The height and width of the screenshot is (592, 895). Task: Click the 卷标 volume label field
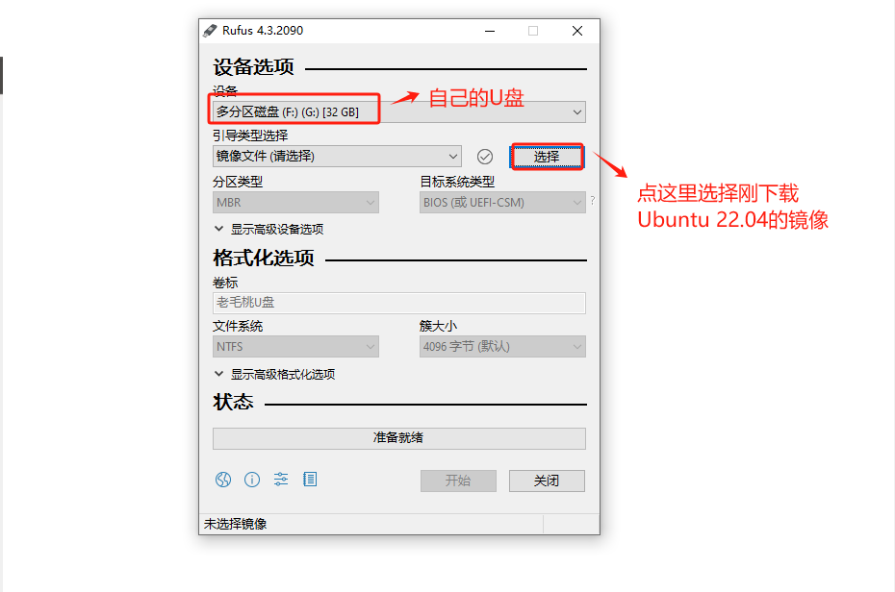[x=399, y=303]
